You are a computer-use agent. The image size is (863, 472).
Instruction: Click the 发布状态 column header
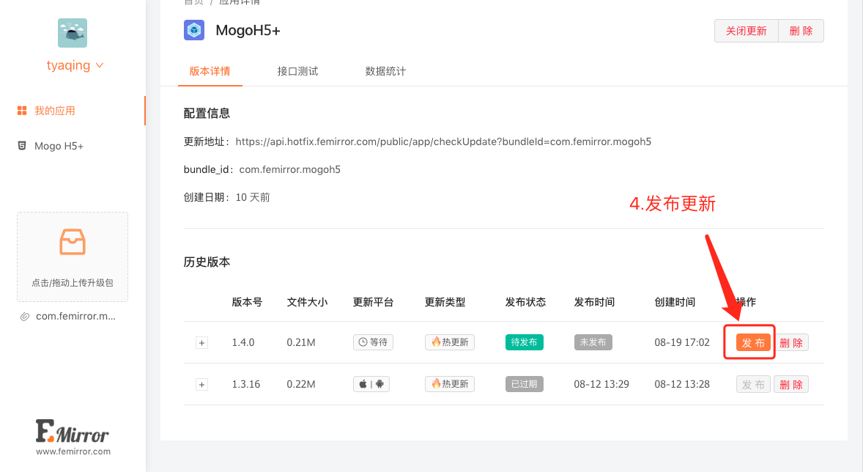click(525, 302)
